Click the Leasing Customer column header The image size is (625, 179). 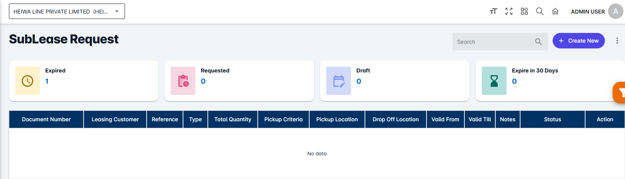[x=115, y=119]
